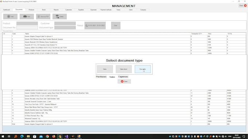Viewport: 248px width, 139px height.
Task: Click the Transaction QTY column header
Action: point(199,34)
